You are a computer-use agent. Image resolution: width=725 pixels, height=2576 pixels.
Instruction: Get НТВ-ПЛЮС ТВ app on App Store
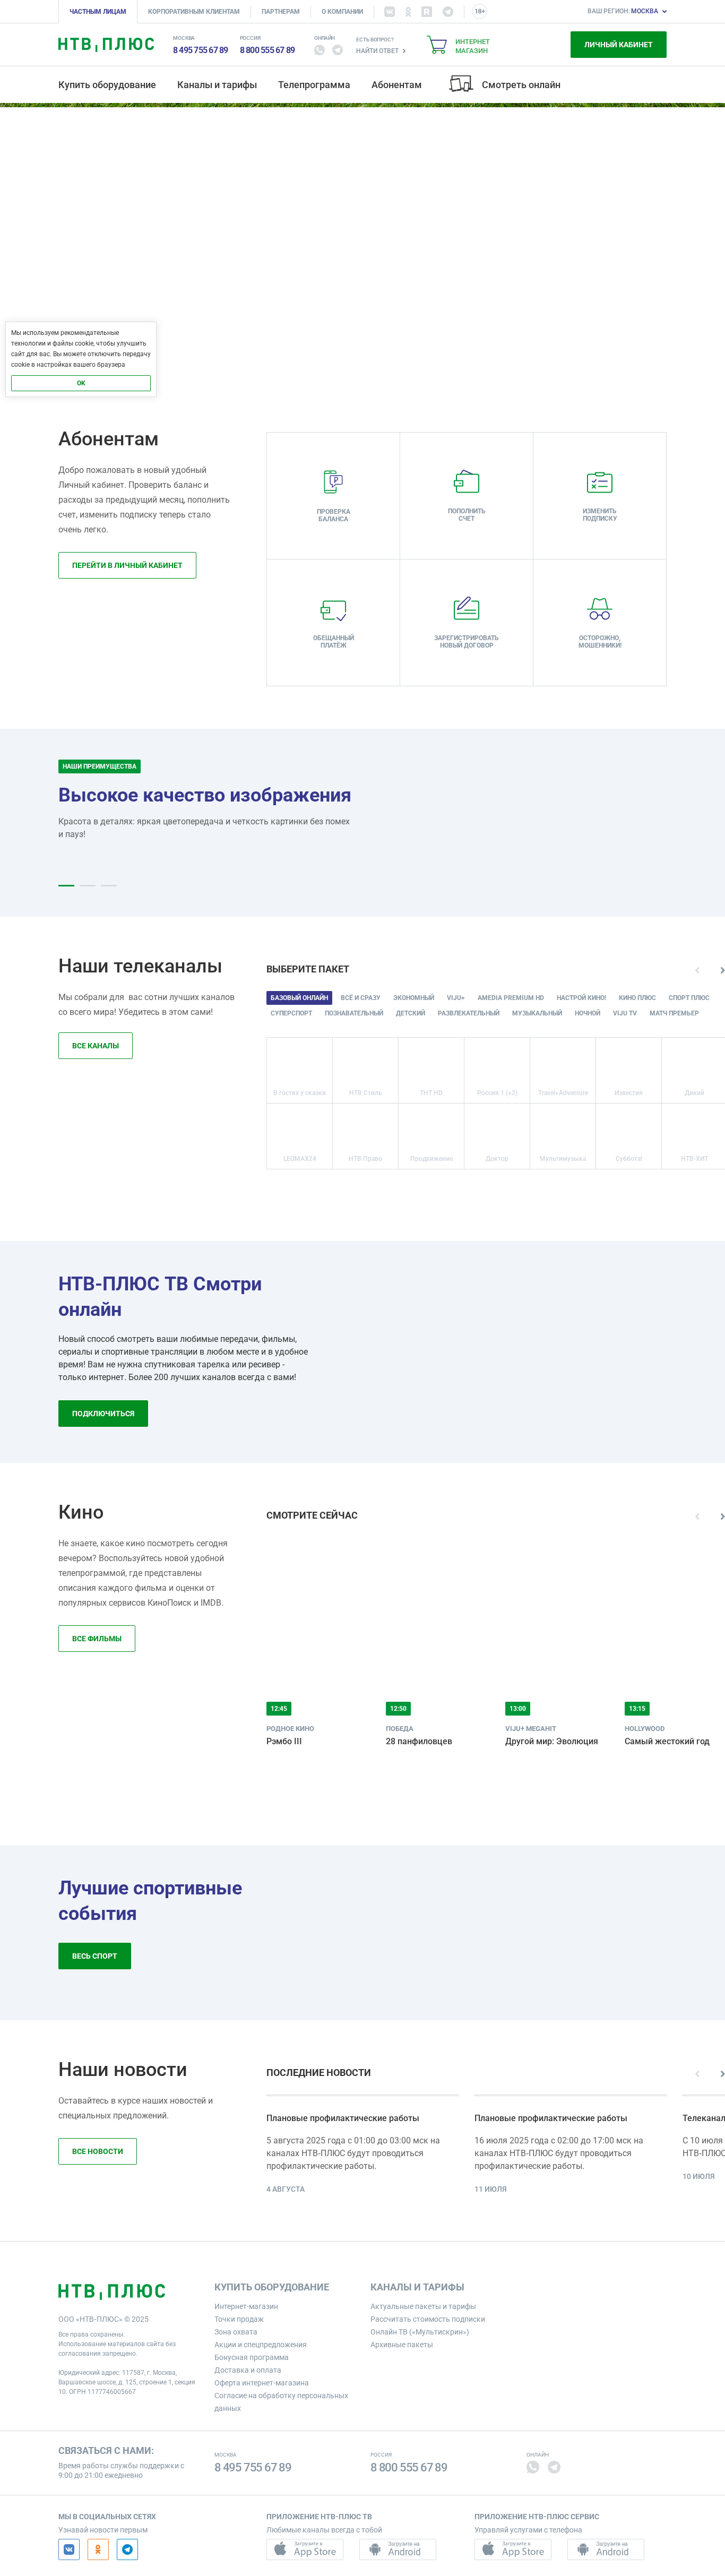305,2549
